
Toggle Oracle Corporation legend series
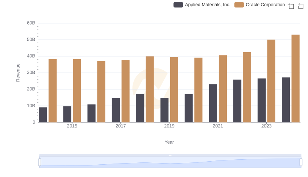tap(259, 5)
